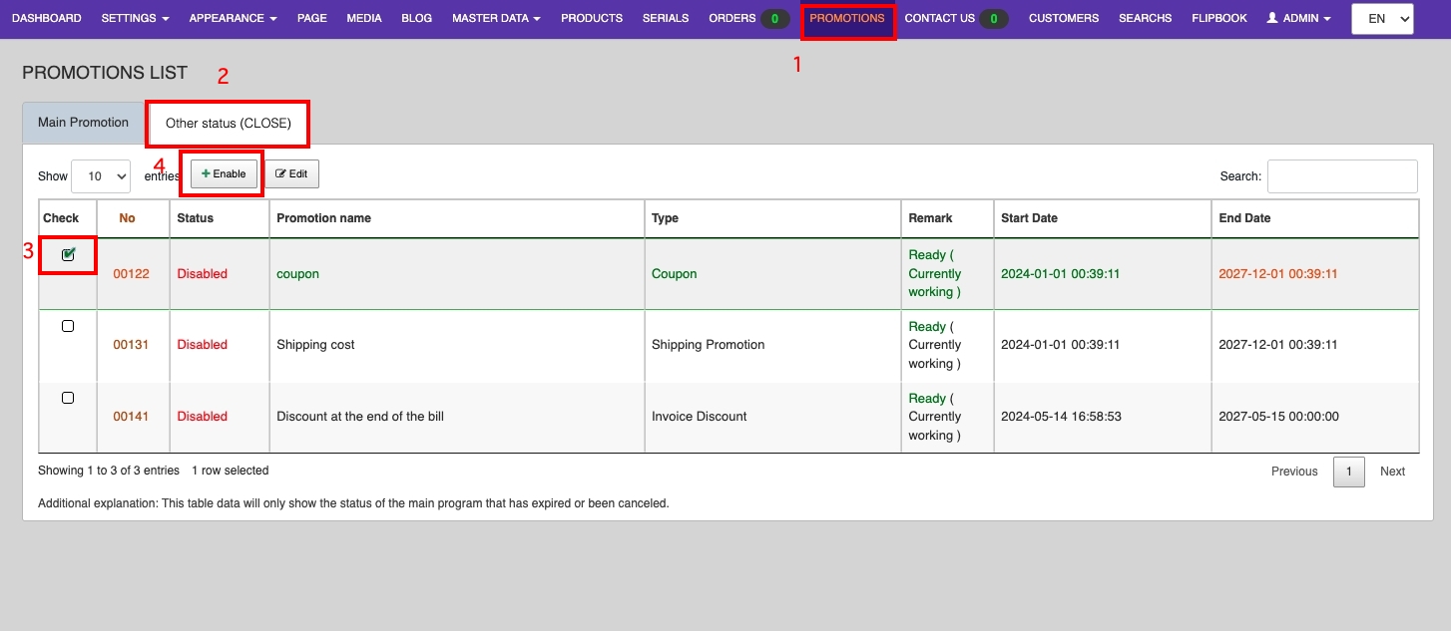Click the Contact Us count badge

tap(993, 19)
